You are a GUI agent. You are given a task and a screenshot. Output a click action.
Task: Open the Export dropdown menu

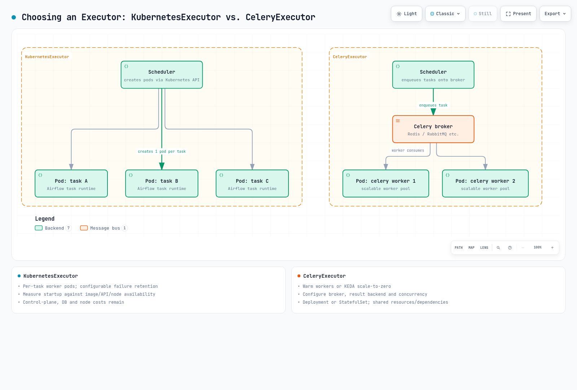point(555,14)
